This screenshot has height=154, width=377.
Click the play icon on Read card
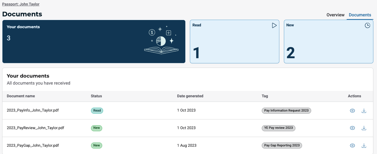pos(274,25)
